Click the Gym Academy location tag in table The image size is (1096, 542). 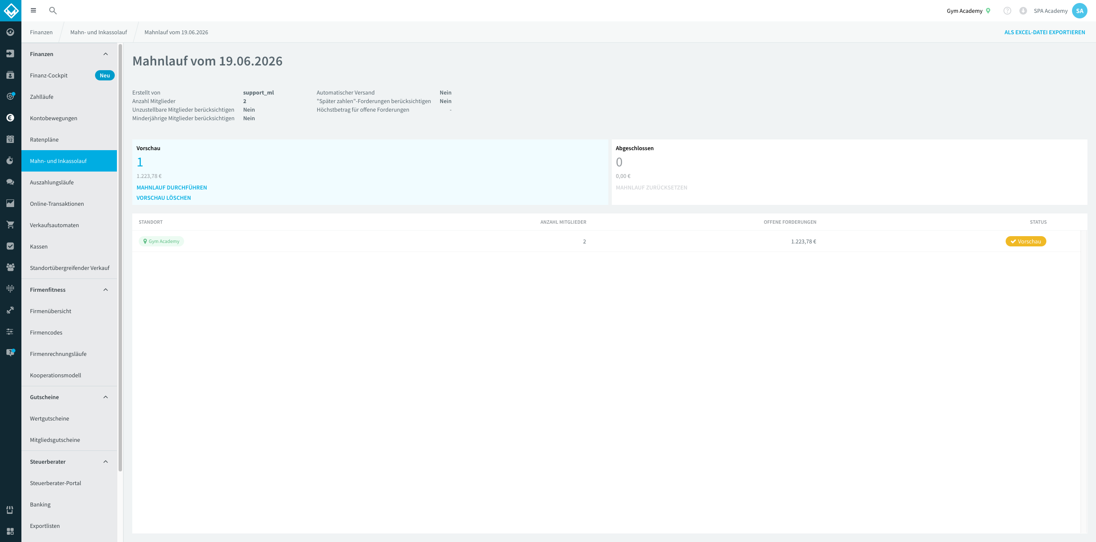[x=161, y=241]
